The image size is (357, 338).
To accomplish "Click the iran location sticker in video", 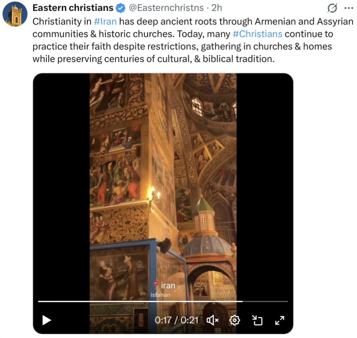I will (168, 286).
